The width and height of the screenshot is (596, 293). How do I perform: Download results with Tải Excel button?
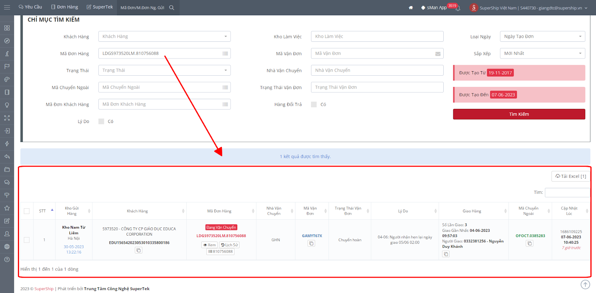click(x=570, y=176)
